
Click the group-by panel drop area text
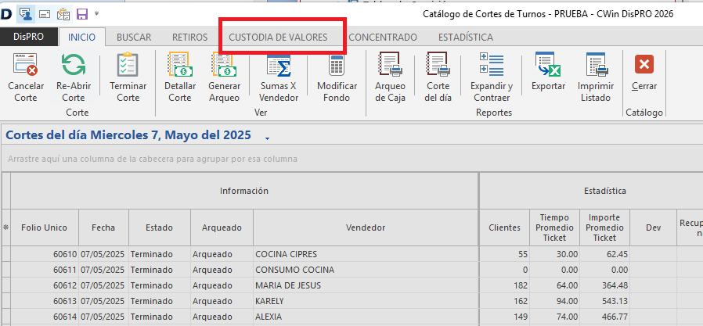pos(153,159)
